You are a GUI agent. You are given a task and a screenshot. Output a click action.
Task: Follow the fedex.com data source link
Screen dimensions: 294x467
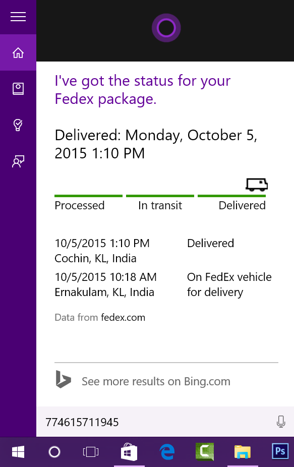click(x=123, y=318)
